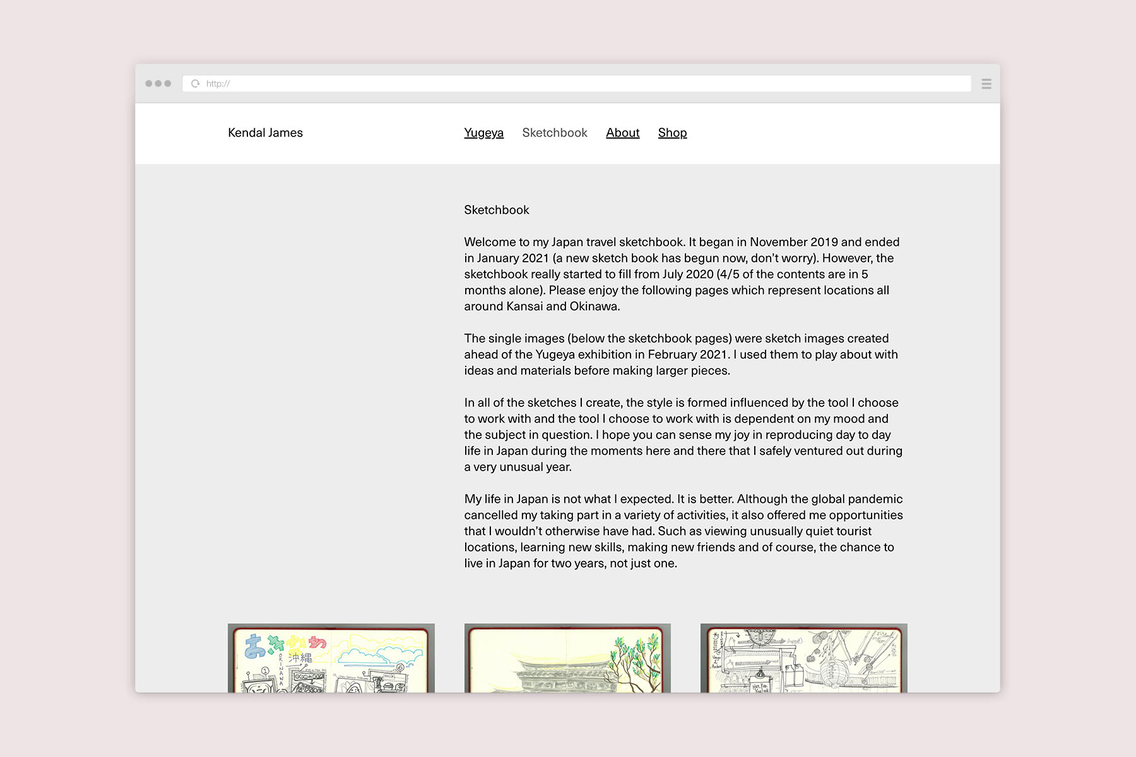Open the temple and tree sketch thumbnail
Viewport: 1136px width, 757px height.
point(567,658)
